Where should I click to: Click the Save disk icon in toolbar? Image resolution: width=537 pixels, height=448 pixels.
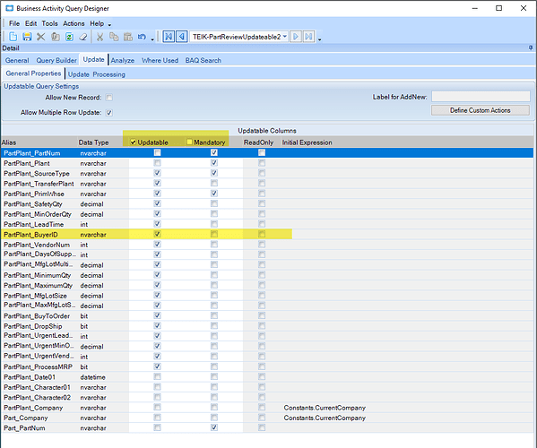(x=27, y=37)
